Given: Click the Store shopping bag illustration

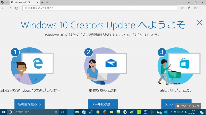Looking at the screenshot, I should point(184,63).
